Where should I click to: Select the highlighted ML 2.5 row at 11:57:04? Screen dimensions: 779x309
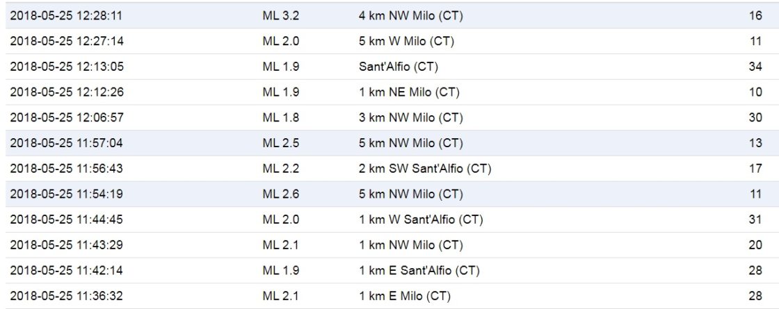389,143
